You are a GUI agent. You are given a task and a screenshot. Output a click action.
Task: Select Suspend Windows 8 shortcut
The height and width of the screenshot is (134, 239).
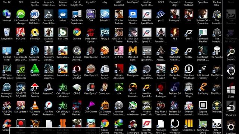coord(203,105)
